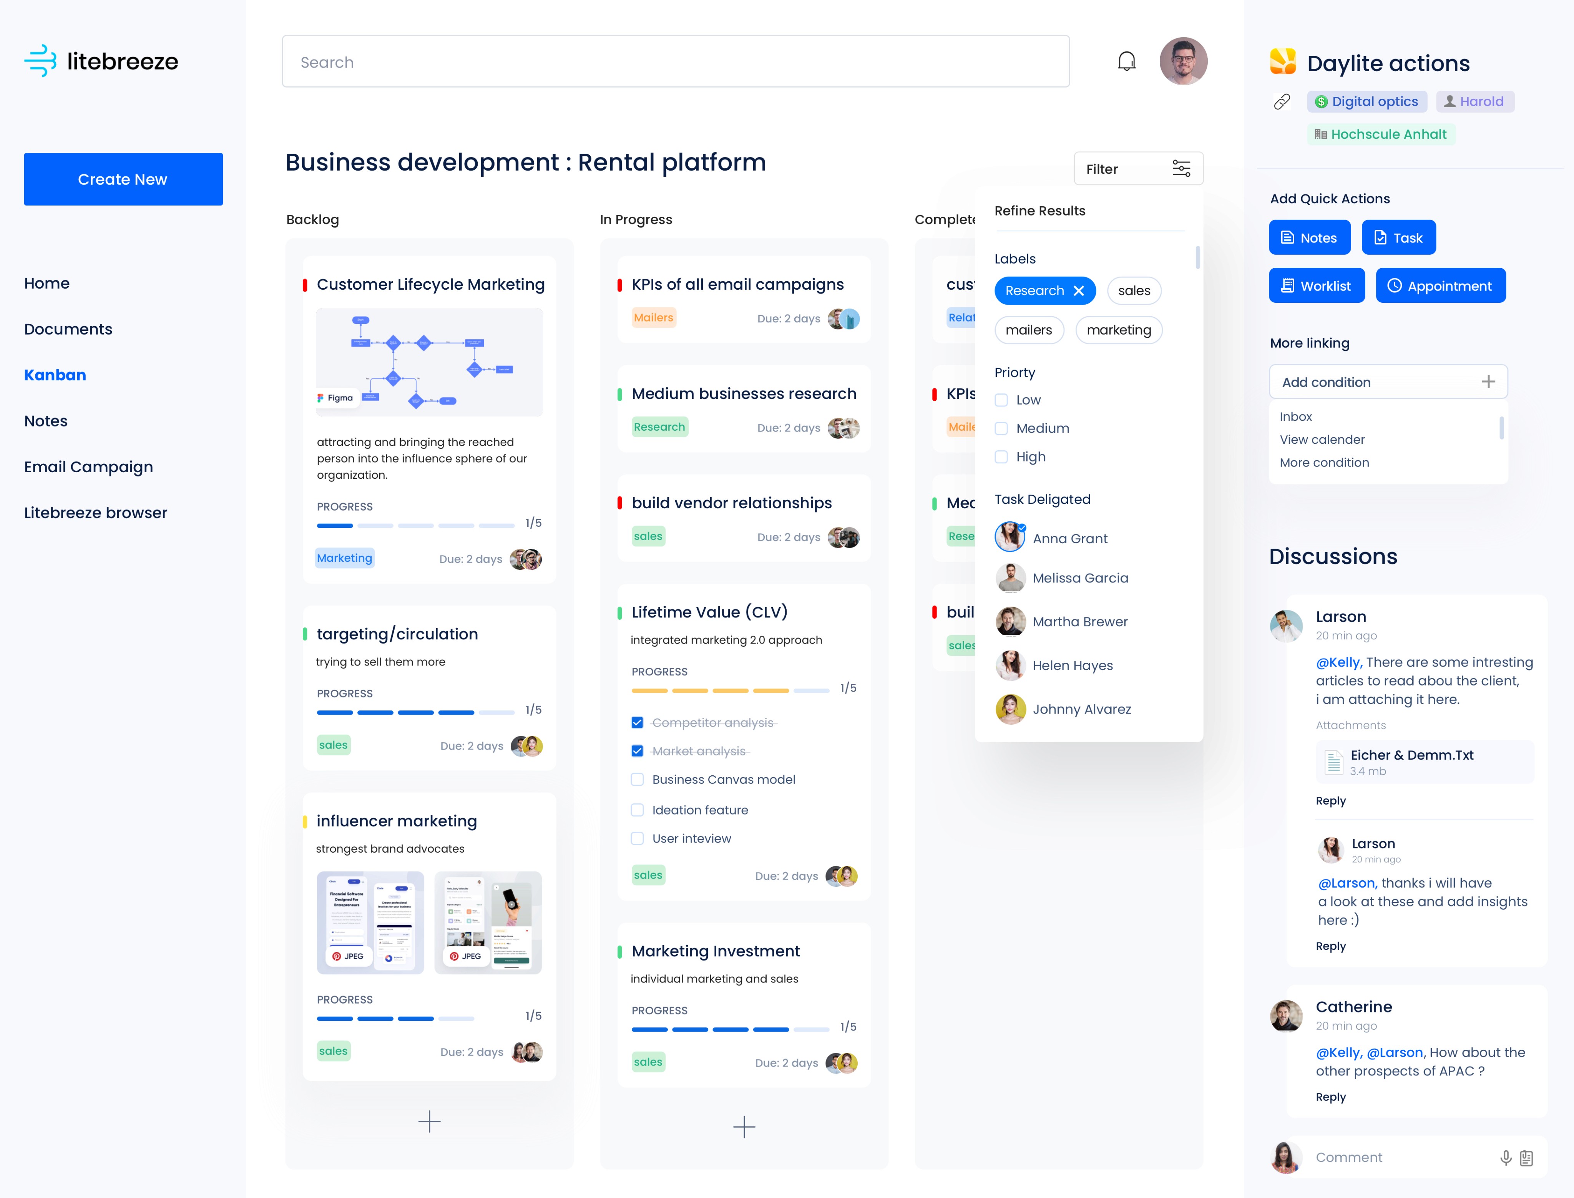This screenshot has width=1574, height=1198.
Task: Add a new card to the Backlog column
Action: (x=428, y=1121)
